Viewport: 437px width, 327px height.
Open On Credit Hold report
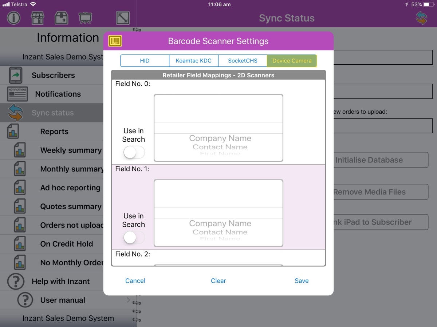pos(67,244)
